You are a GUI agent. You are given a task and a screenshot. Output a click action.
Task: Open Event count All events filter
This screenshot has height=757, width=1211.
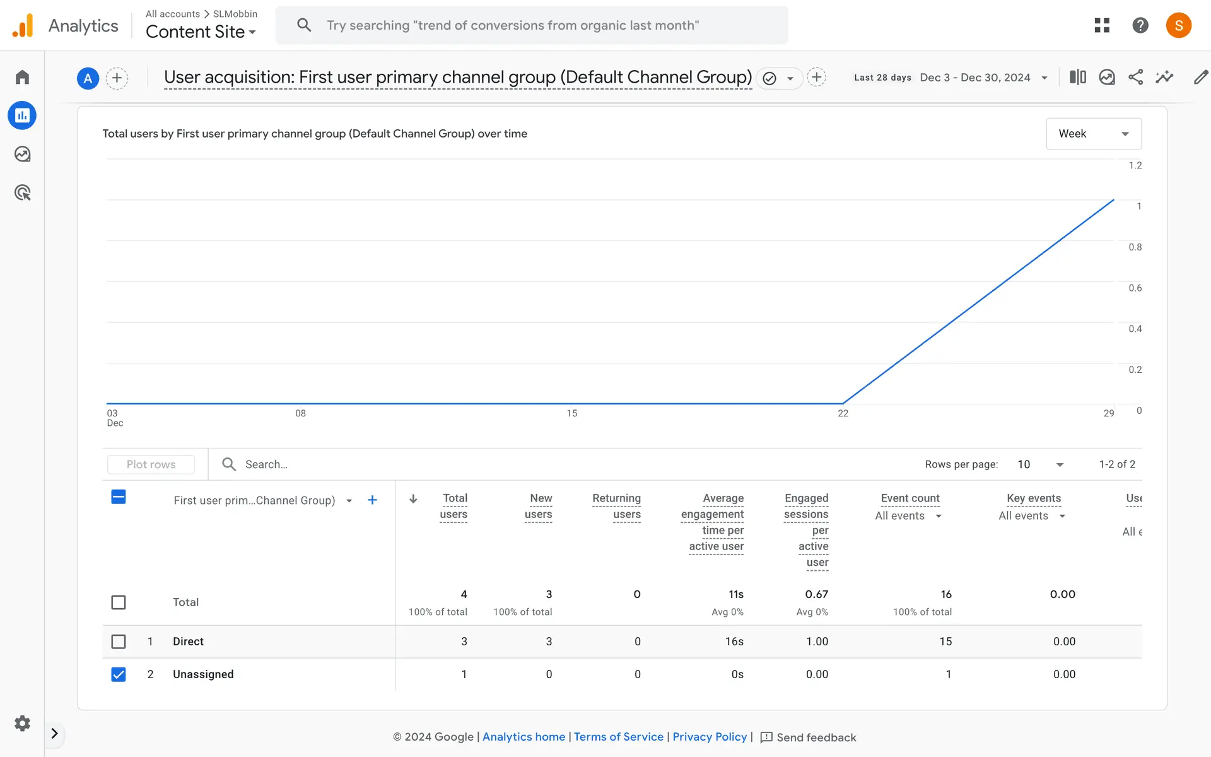coord(908,516)
